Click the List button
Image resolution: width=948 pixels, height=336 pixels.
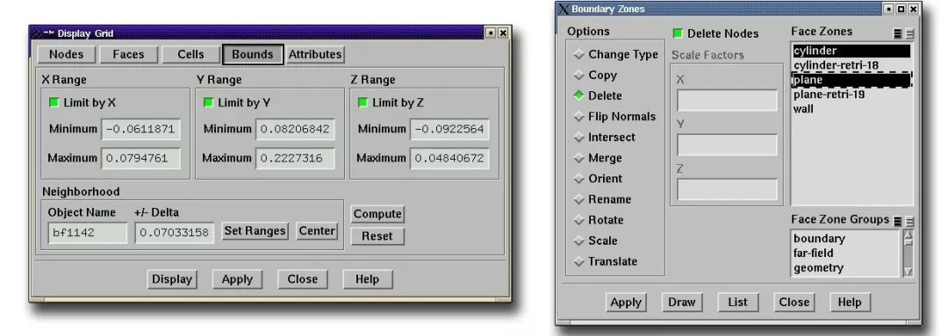737,302
